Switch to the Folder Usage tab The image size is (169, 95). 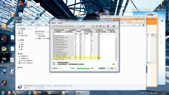click(101, 32)
